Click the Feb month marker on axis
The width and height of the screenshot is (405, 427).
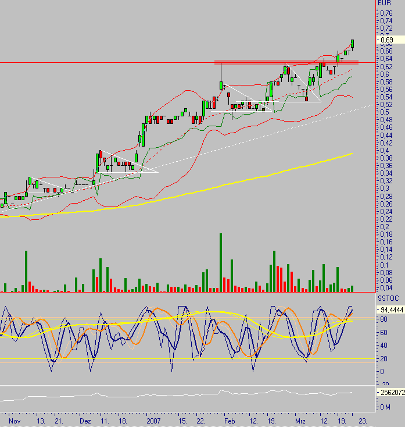[x=230, y=420]
